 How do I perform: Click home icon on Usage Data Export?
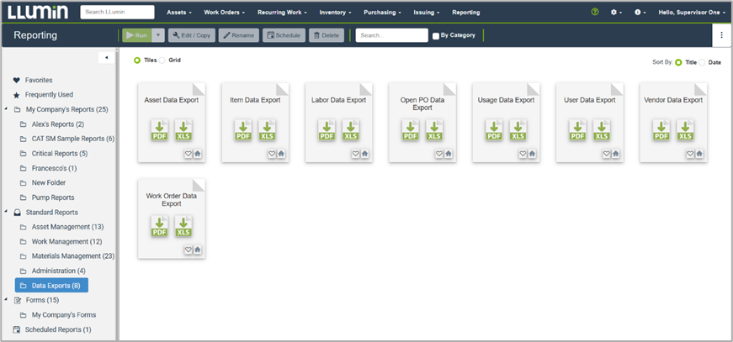pos(532,154)
